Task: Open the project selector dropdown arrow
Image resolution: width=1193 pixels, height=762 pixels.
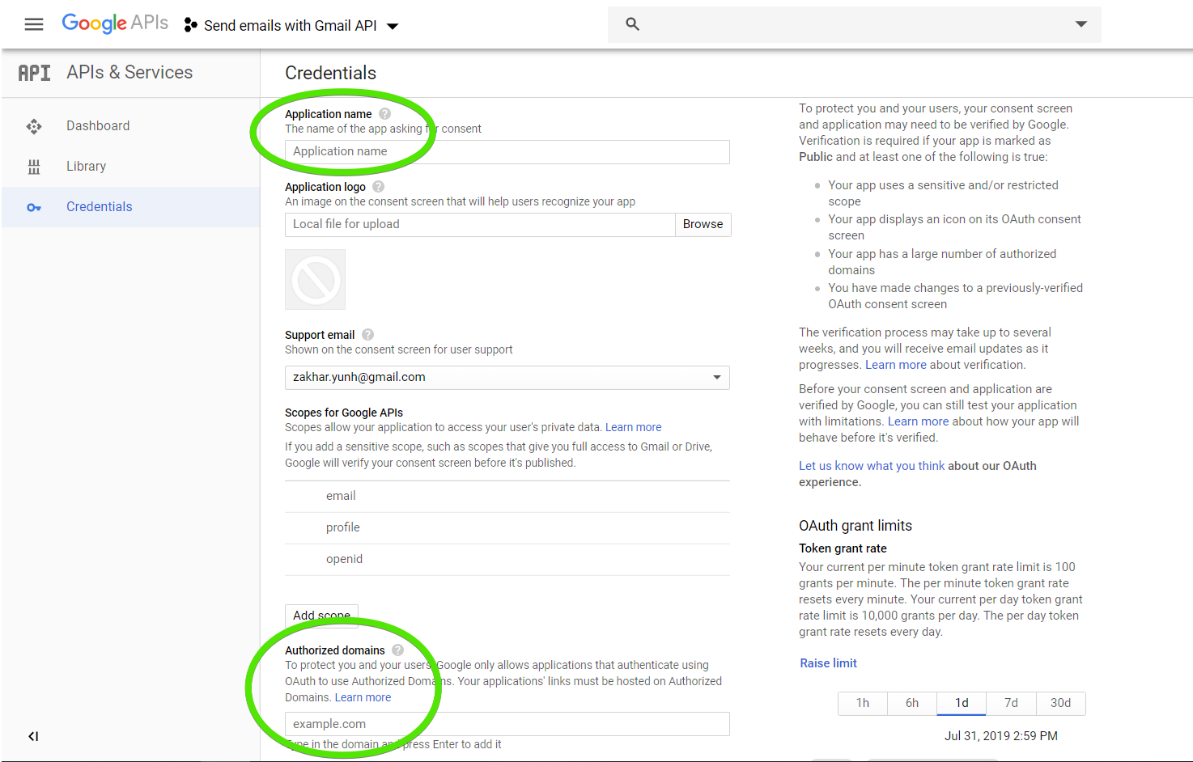Action: point(393,26)
